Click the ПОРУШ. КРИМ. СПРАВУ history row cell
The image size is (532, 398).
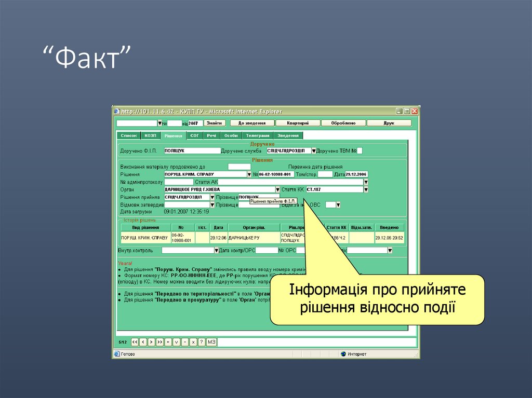coord(145,238)
